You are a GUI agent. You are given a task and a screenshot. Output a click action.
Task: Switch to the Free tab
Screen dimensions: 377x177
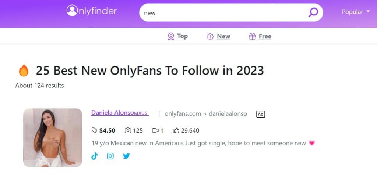pyautogui.click(x=265, y=36)
